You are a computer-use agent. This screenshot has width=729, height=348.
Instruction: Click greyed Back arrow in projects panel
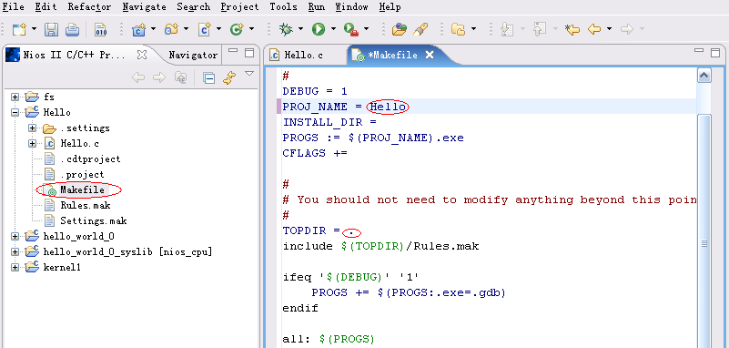(138, 77)
